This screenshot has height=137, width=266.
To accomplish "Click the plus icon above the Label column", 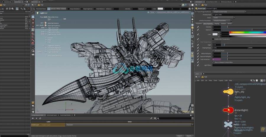I will 33,118.
